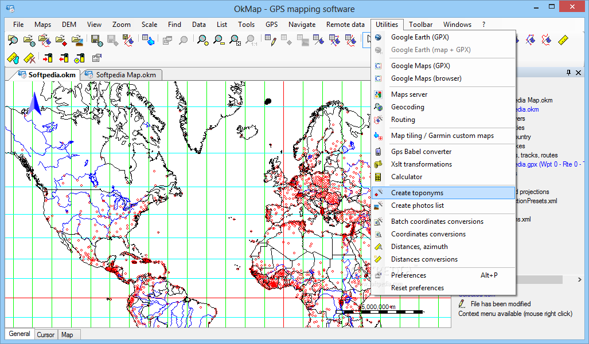Open the Calculator utility
The image size is (589, 344).
point(443,177)
